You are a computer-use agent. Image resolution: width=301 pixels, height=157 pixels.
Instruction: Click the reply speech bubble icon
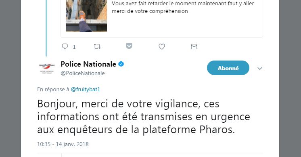click(65, 46)
